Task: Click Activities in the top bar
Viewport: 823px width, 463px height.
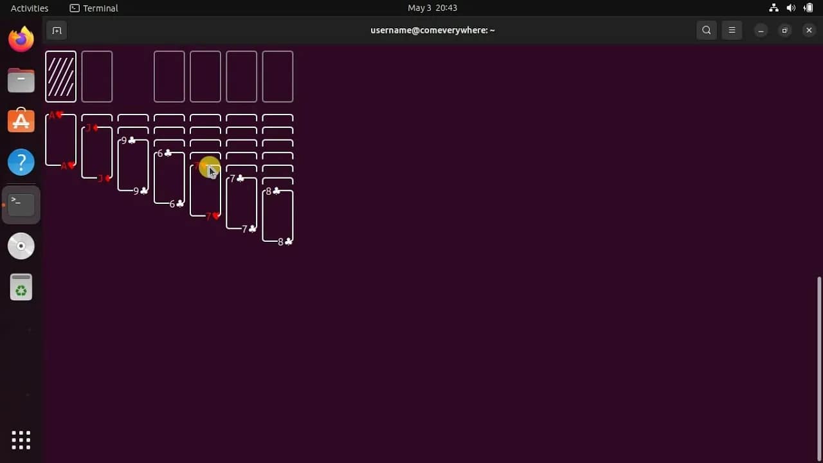Action: pyautogui.click(x=29, y=8)
